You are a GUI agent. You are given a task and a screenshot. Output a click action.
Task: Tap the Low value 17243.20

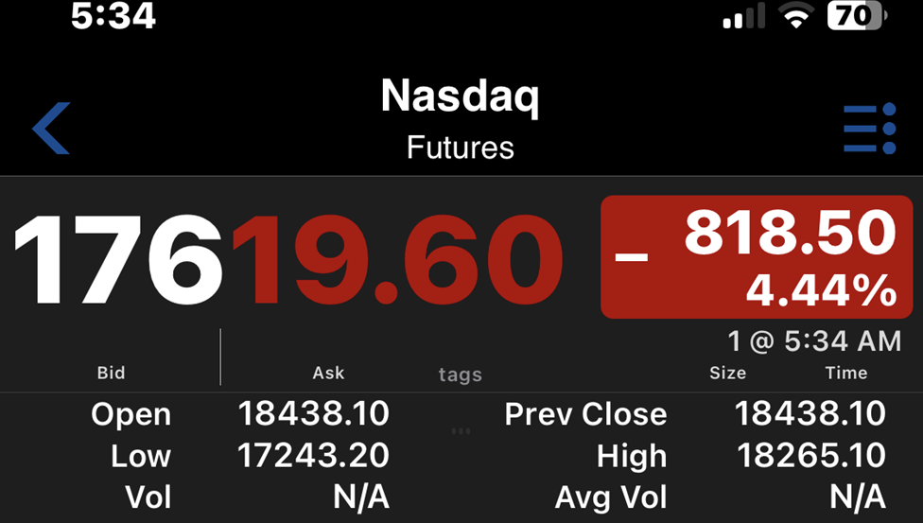click(313, 455)
